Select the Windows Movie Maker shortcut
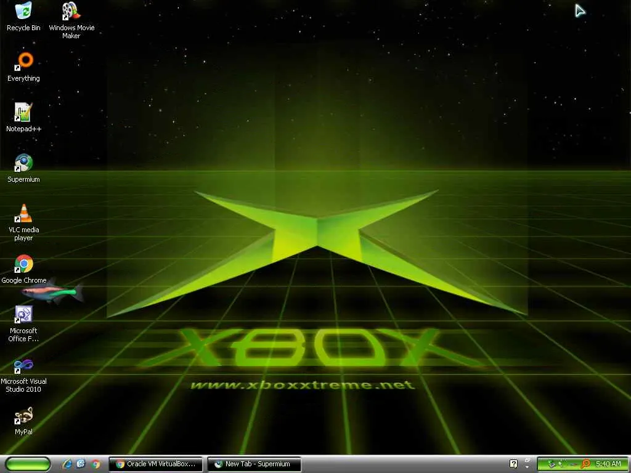Image resolution: width=631 pixels, height=473 pixels. (x=71, y=20)
